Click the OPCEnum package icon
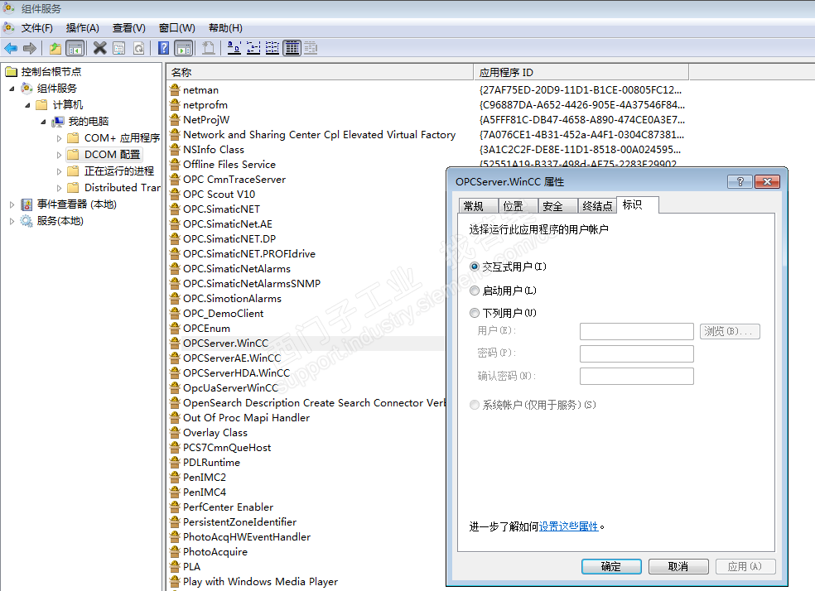This screenshot has width=815, height=591. 175,329
